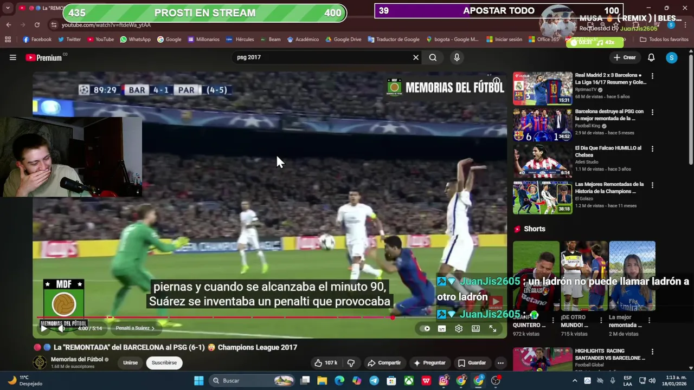Open the Twitter bookmark

(69, 40)
